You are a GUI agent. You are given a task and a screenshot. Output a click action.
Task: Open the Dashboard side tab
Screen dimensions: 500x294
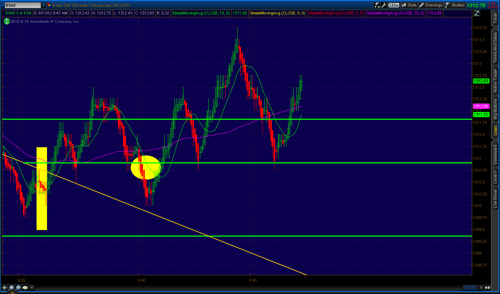click(x=495, y=155)
